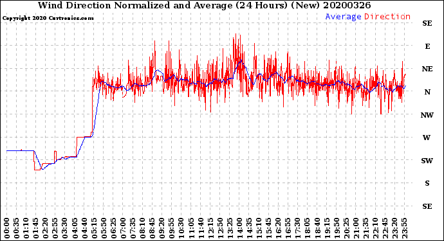Click the 12:15 time axis label

[210, 228]
